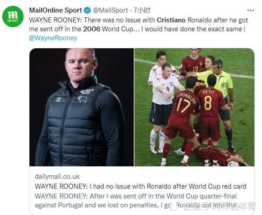The image size is (262, 215).
Task: Open the 2006 World Cup match photo
Action: [x=195, y=107]
